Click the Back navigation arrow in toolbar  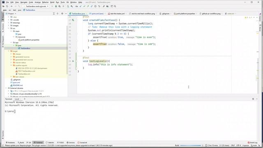(12, 7)
